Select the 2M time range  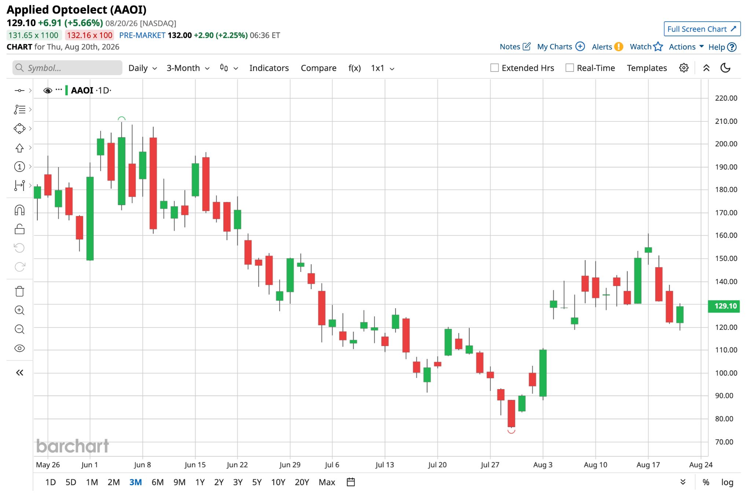click(114, 482)
